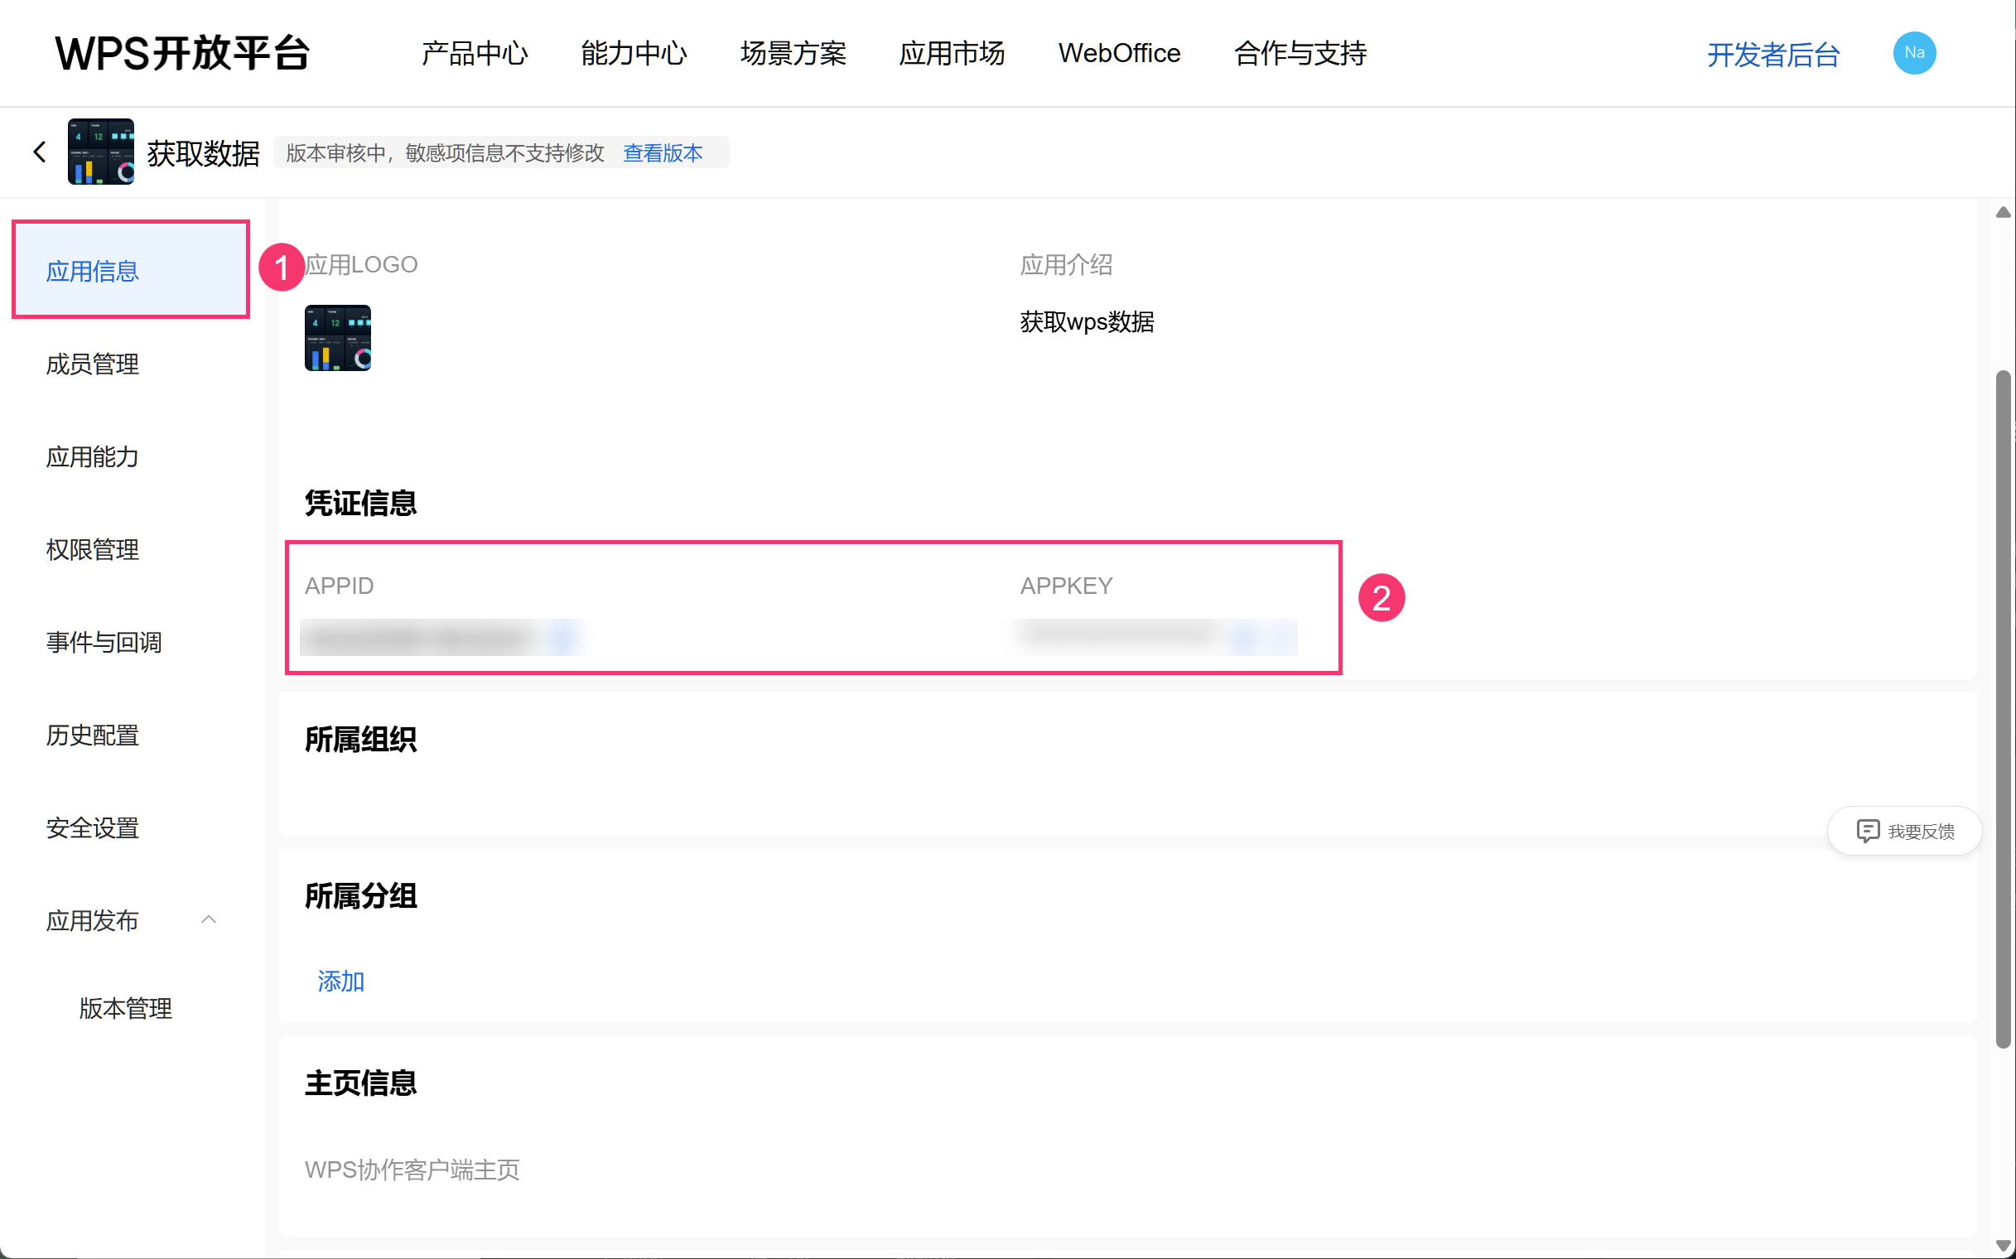2016x1259 pixels.
Task: Click the app logo thumbnail in header
Action: 101,152
